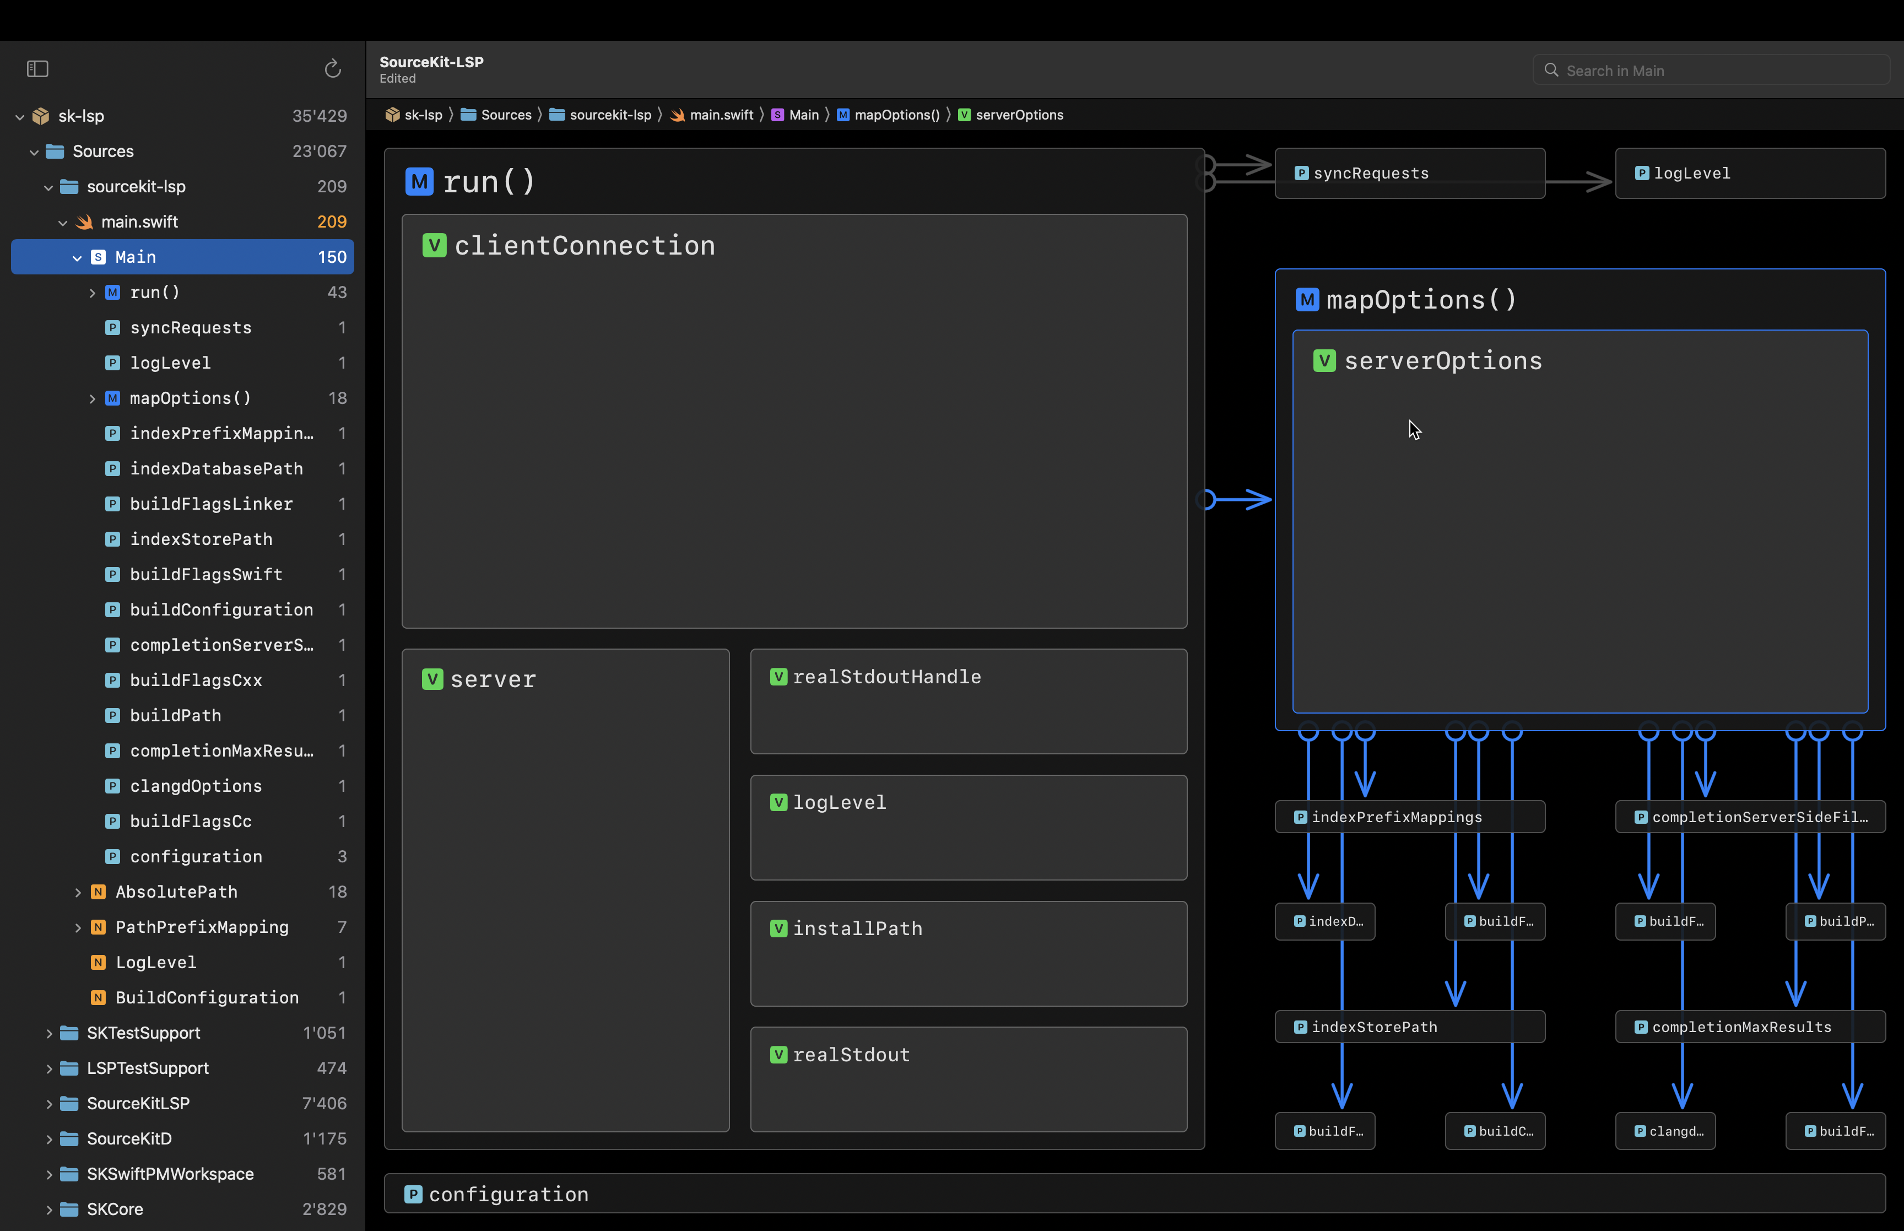
Task: Select the installPath variable block
Action: click(x=969, y=954)
